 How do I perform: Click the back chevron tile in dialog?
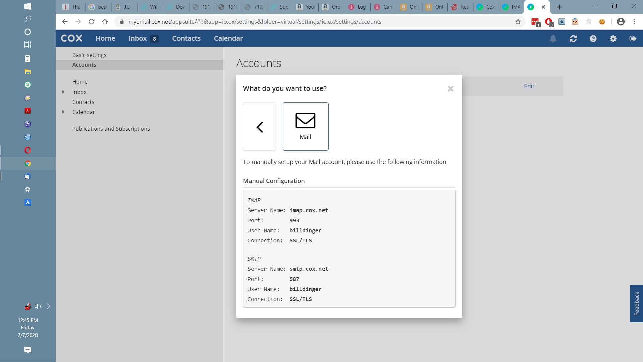click(x=260, y=127)
